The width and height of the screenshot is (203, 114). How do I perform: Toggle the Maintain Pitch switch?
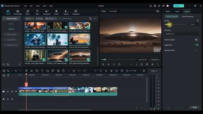click(x=197, y=50)
